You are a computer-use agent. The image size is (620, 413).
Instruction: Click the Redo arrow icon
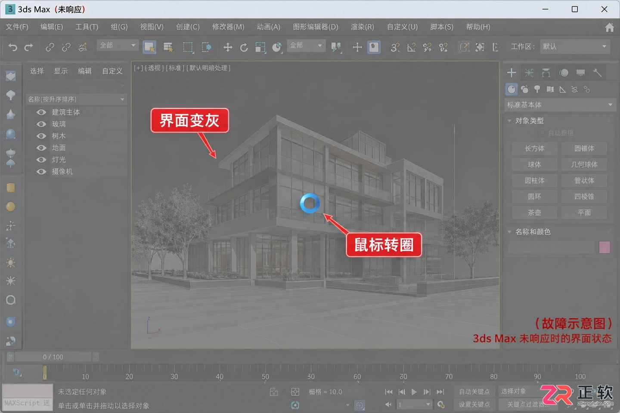pos(28,47)
